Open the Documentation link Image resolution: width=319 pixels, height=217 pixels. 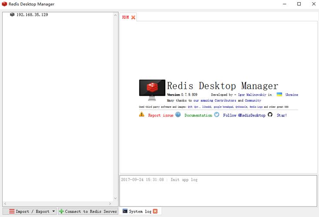click(x=198, y=115)
